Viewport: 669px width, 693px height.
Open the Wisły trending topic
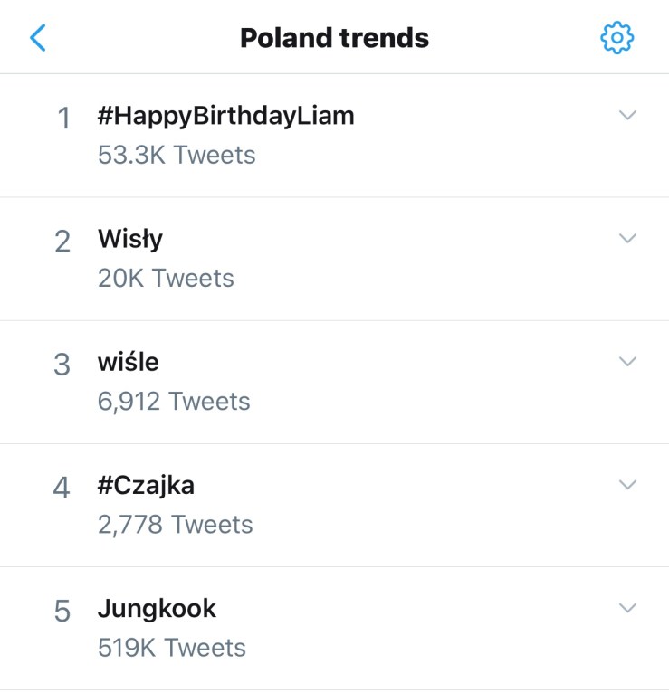click(x=130, y=239)
